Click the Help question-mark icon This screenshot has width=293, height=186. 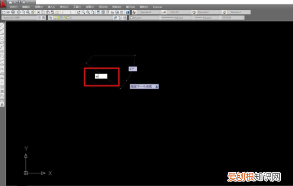127,12
